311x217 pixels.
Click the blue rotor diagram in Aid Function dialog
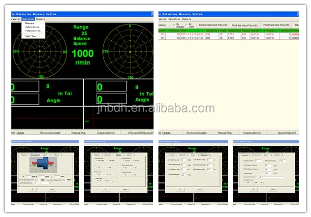(x=43, y=164)
